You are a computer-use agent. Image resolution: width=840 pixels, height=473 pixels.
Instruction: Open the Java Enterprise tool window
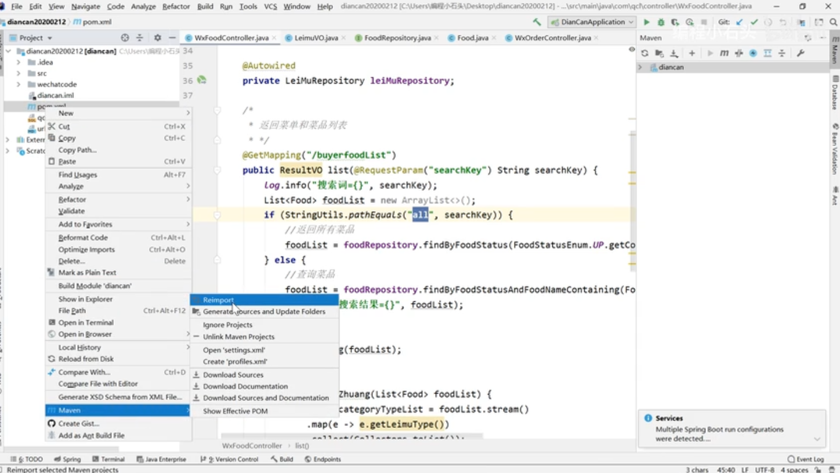click(161, 459)
